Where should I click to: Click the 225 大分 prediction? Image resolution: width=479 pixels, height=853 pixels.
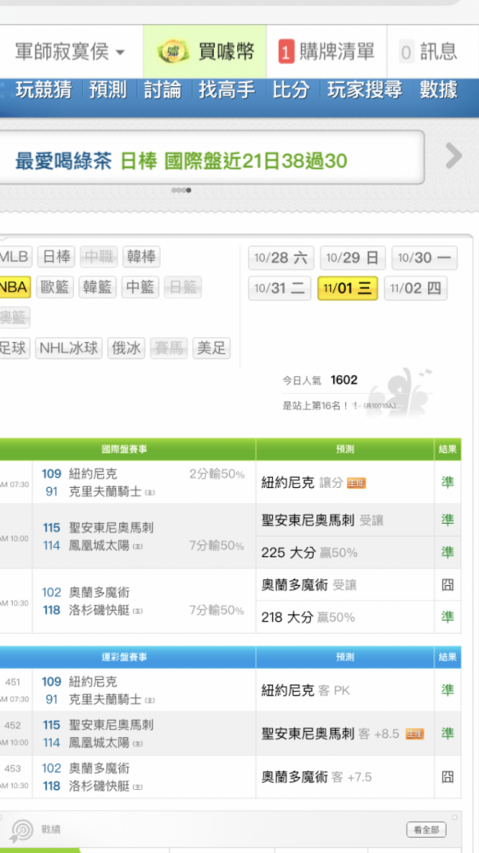point(309,553)
